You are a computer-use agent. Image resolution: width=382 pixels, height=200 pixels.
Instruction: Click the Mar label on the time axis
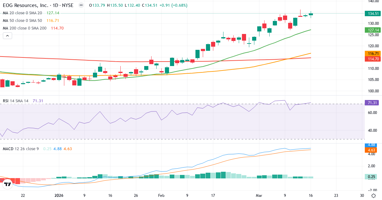click(259, 196)
